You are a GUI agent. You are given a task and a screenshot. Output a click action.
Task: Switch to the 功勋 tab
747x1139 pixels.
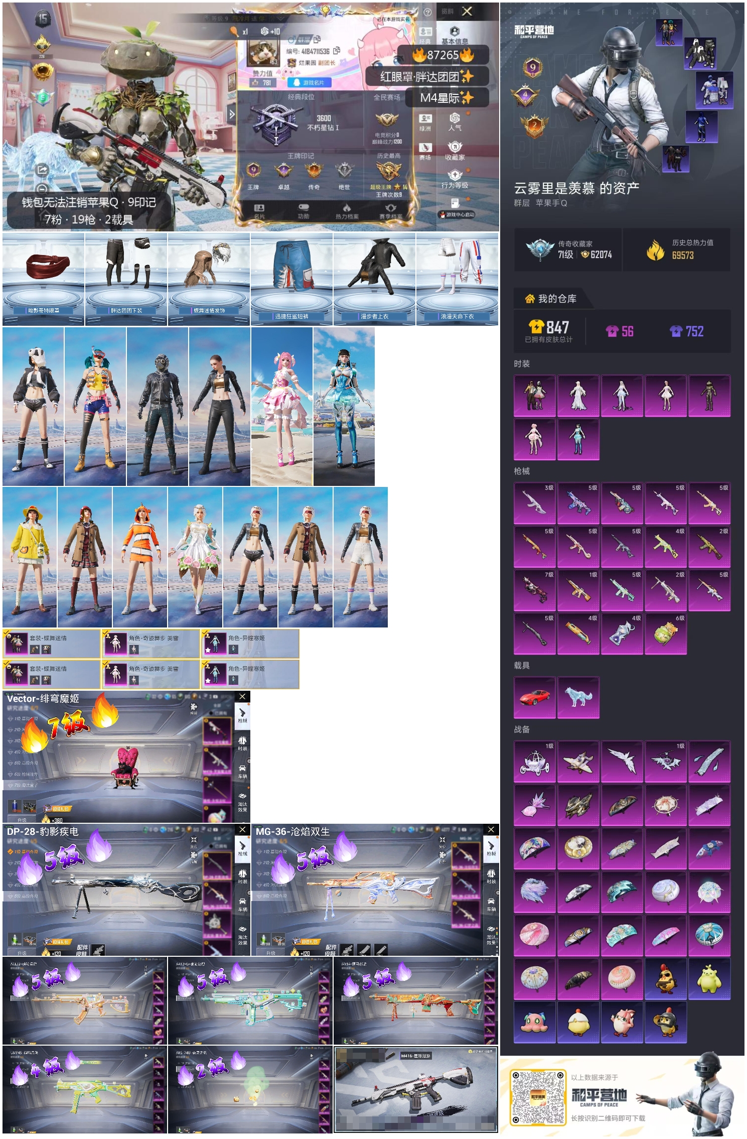coord(304,211)
